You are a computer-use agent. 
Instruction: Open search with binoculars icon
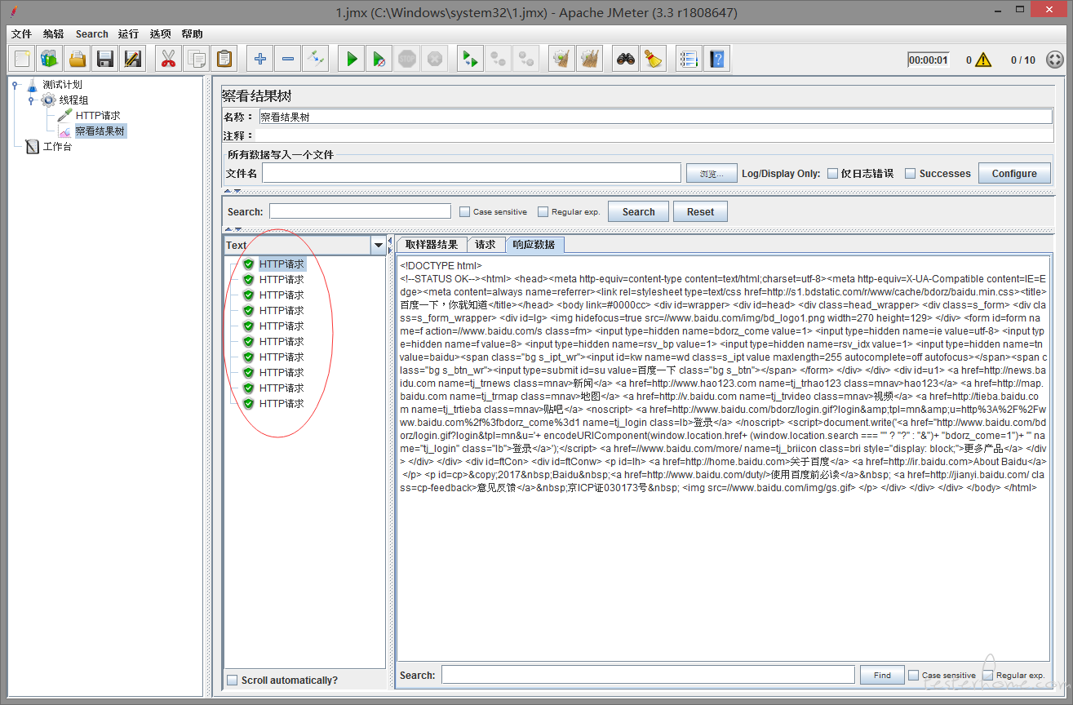click(626, 59)
